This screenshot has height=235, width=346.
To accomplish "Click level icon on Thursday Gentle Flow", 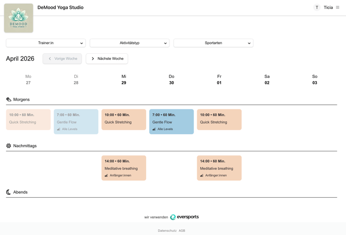I will (x=154, y=129).
